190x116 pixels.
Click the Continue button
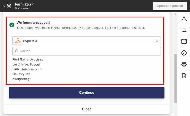pos(87,93)
